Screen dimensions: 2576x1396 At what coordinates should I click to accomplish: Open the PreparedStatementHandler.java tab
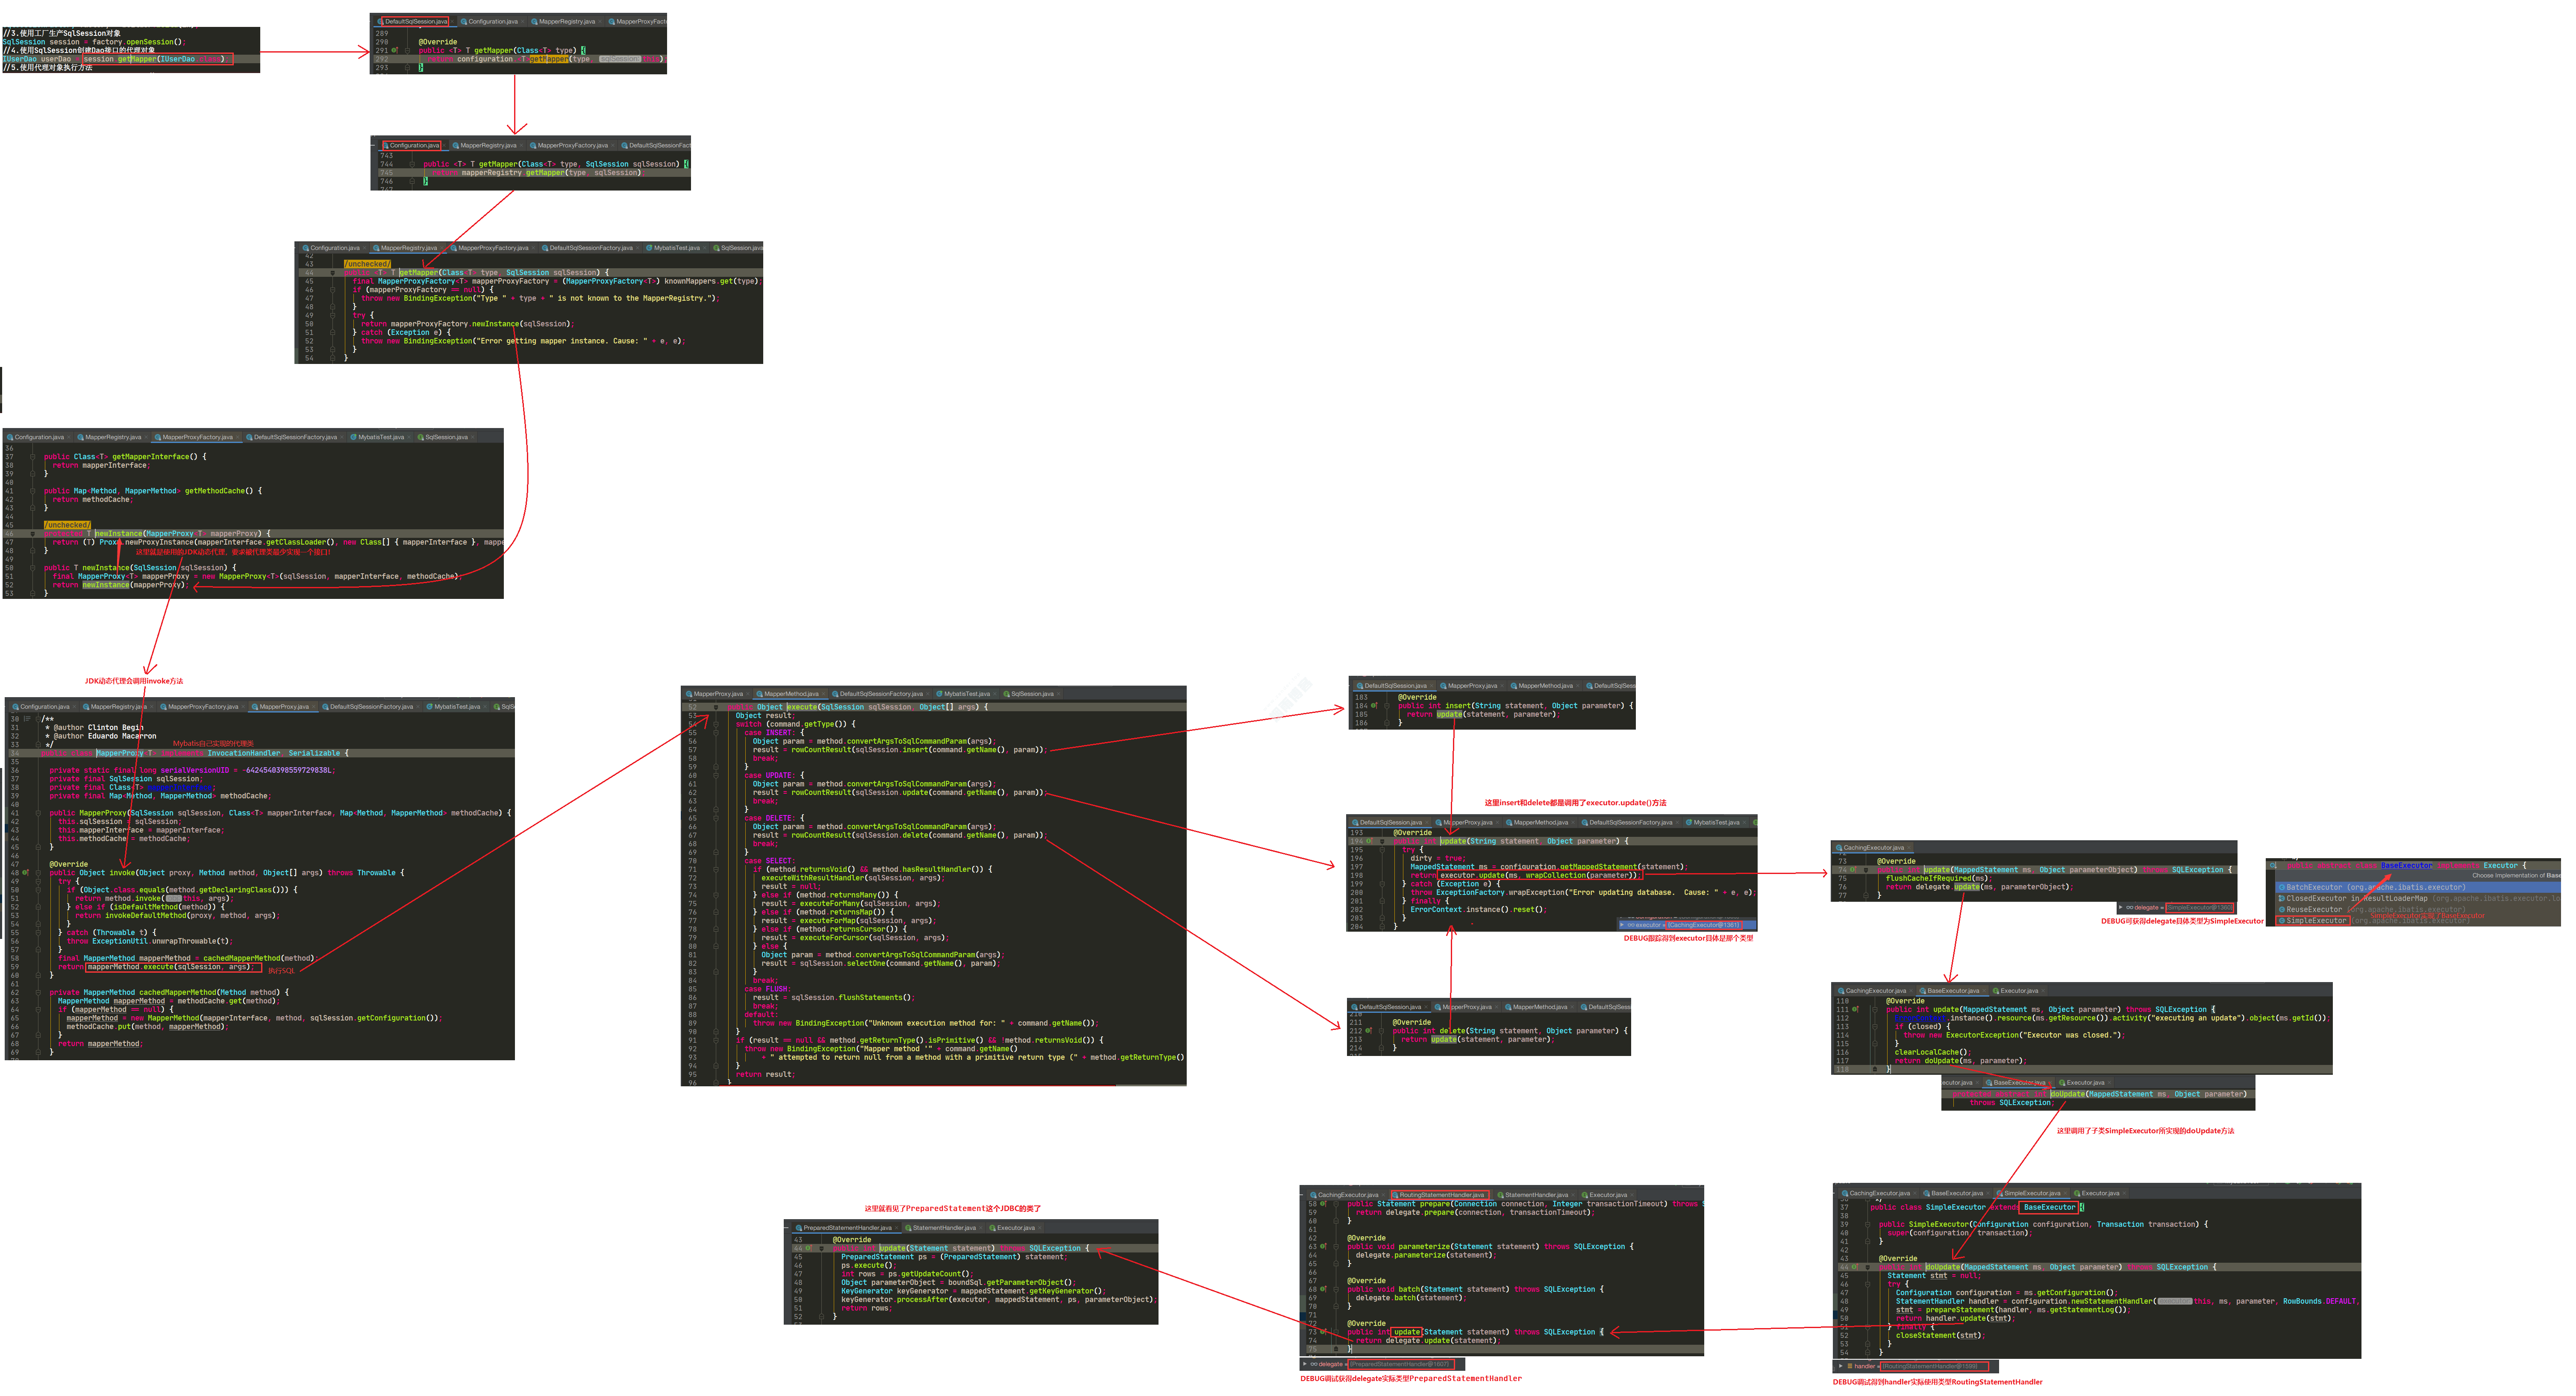847,1228
